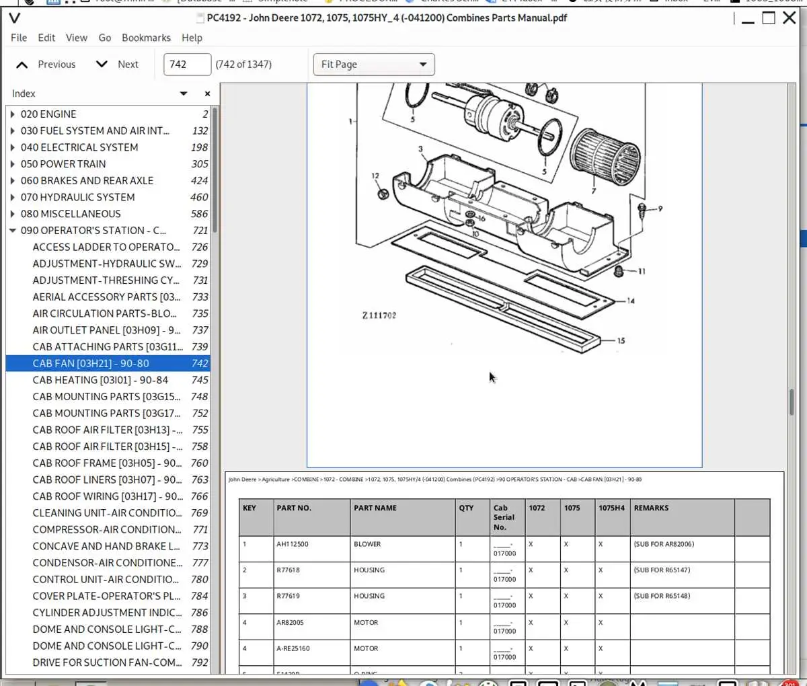Select CAB ROOF WIRING [03H17] entry
The image size is (807, 686).
(x=108, y=496)
